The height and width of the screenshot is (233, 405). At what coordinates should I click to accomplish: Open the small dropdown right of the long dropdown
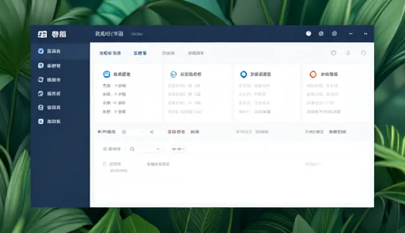[x=178, y=149]
